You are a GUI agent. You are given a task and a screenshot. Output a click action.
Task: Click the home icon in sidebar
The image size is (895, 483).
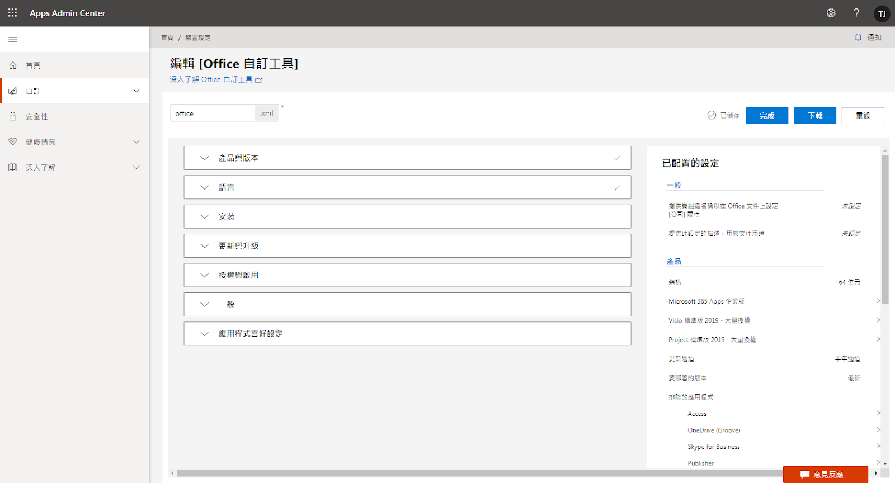coord(13,65)
